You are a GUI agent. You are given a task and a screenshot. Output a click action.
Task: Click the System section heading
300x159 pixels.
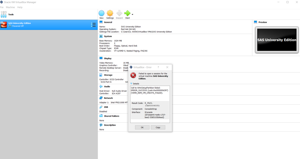(x=108, y=36)
